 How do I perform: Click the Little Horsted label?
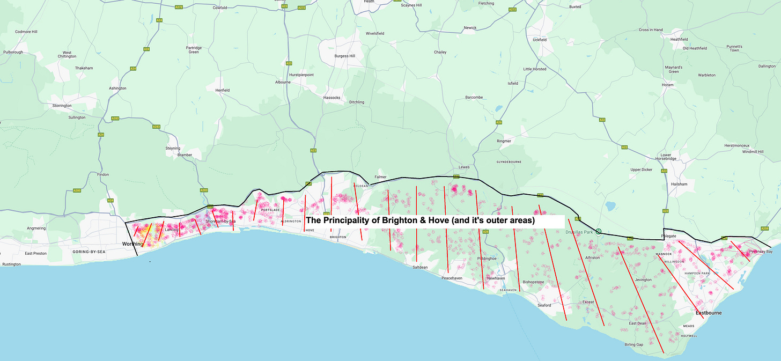[535, 69]
